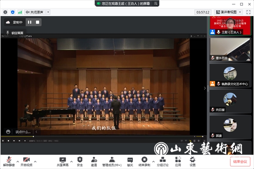
Task: Stop the cloud recording
Action: click(x=38, y=22)
